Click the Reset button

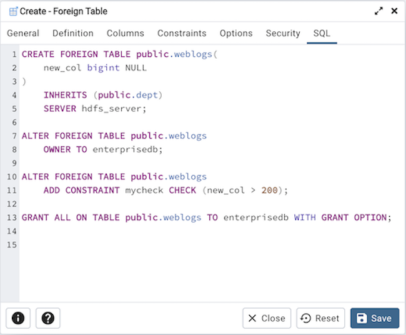[x=320, y=318]
